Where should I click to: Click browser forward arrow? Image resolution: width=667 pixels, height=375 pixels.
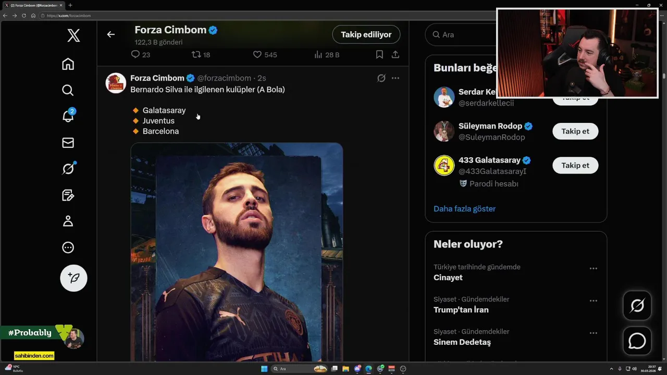[14, 16]
